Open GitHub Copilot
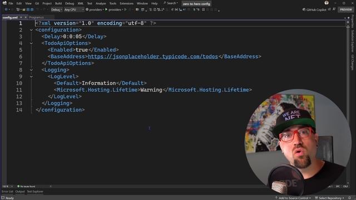The height and width of the screenshot is (200, 356). tap(314, 9)
